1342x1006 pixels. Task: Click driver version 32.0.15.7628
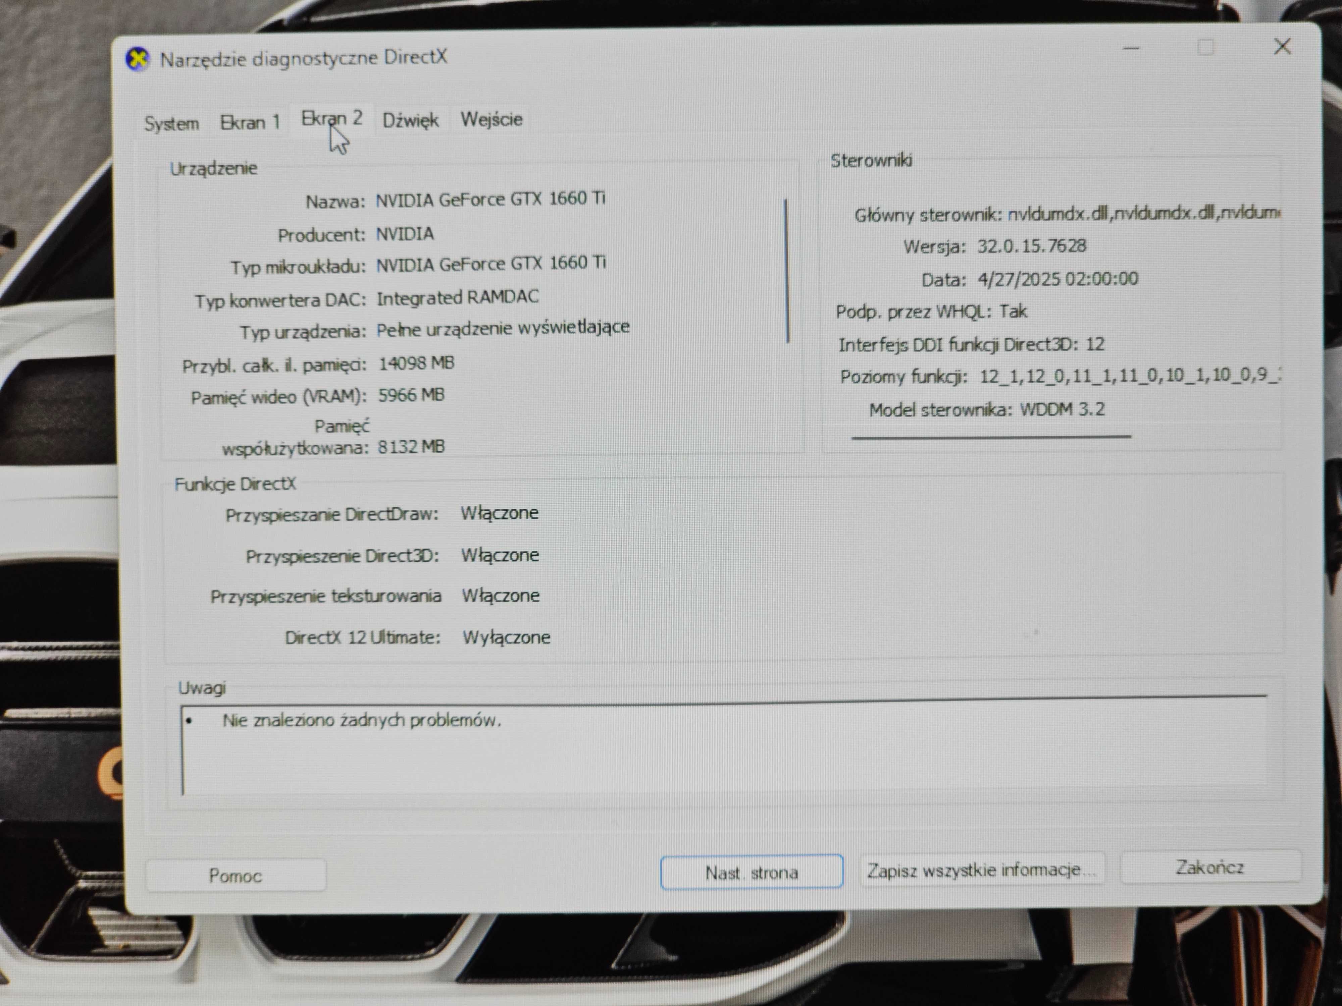(x=1031, y=246)
